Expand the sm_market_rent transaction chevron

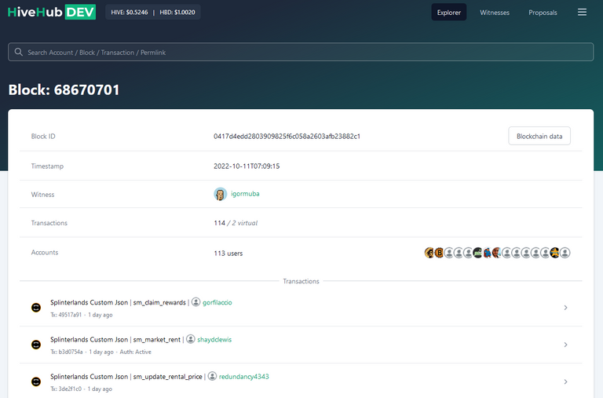pos(565,345)
